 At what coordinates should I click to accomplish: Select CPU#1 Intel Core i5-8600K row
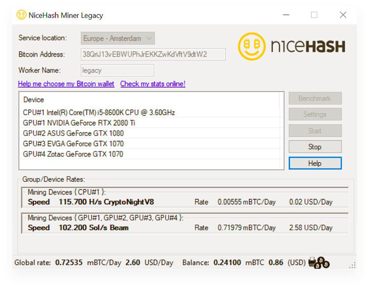[x=151, y=113]
